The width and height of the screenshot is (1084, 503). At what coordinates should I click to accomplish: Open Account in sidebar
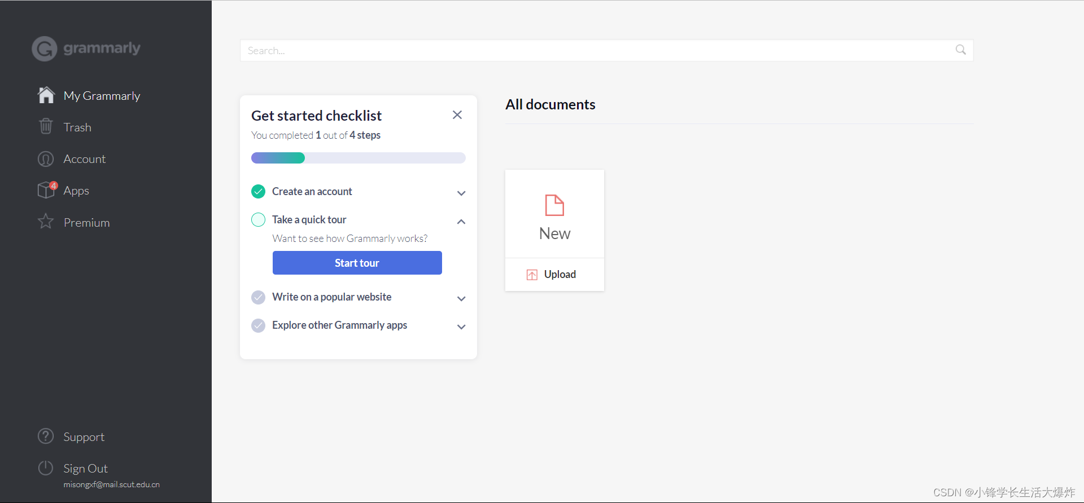pos(85,159)
